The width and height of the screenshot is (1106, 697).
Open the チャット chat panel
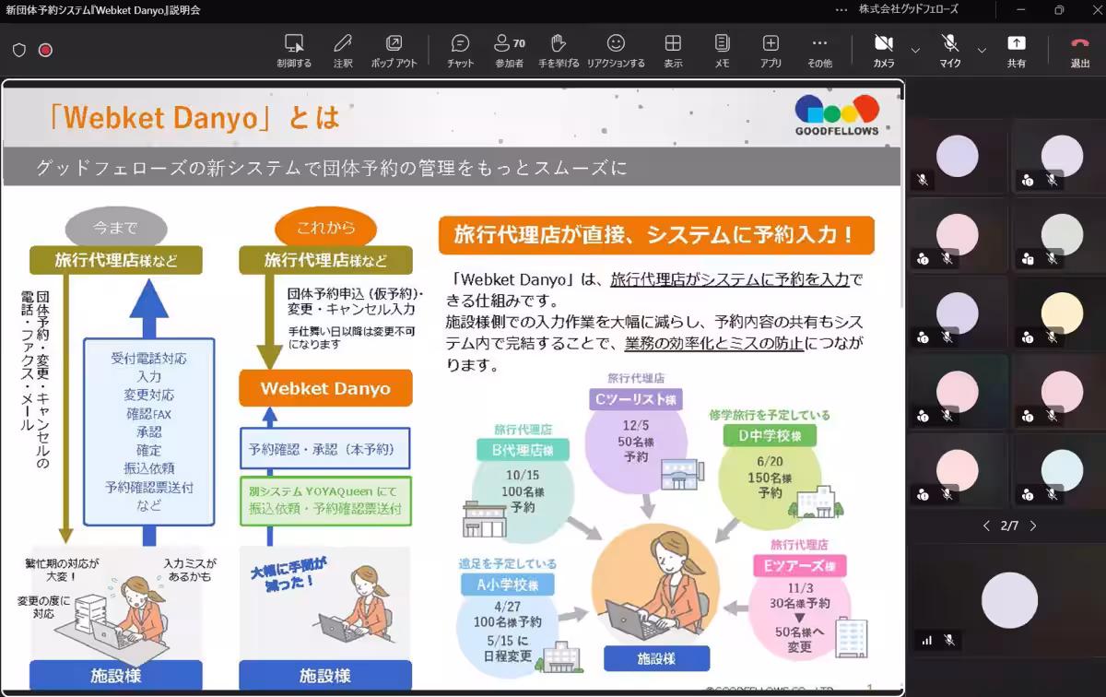click(x=460, y=50)
